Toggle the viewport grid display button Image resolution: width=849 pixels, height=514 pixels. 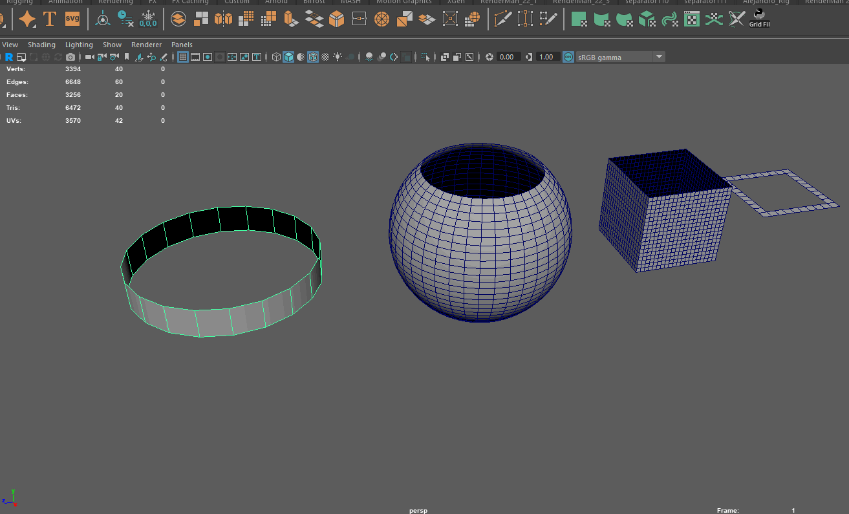[183, 57]
